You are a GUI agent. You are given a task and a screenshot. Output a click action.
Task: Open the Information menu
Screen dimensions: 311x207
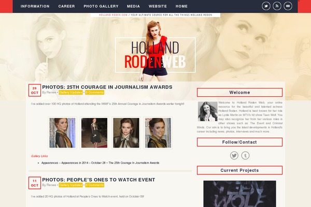[35, 6]
